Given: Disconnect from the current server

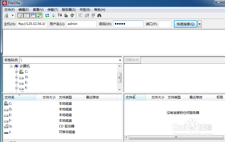Looking at the screenshot, I should (x=66, y=15).
